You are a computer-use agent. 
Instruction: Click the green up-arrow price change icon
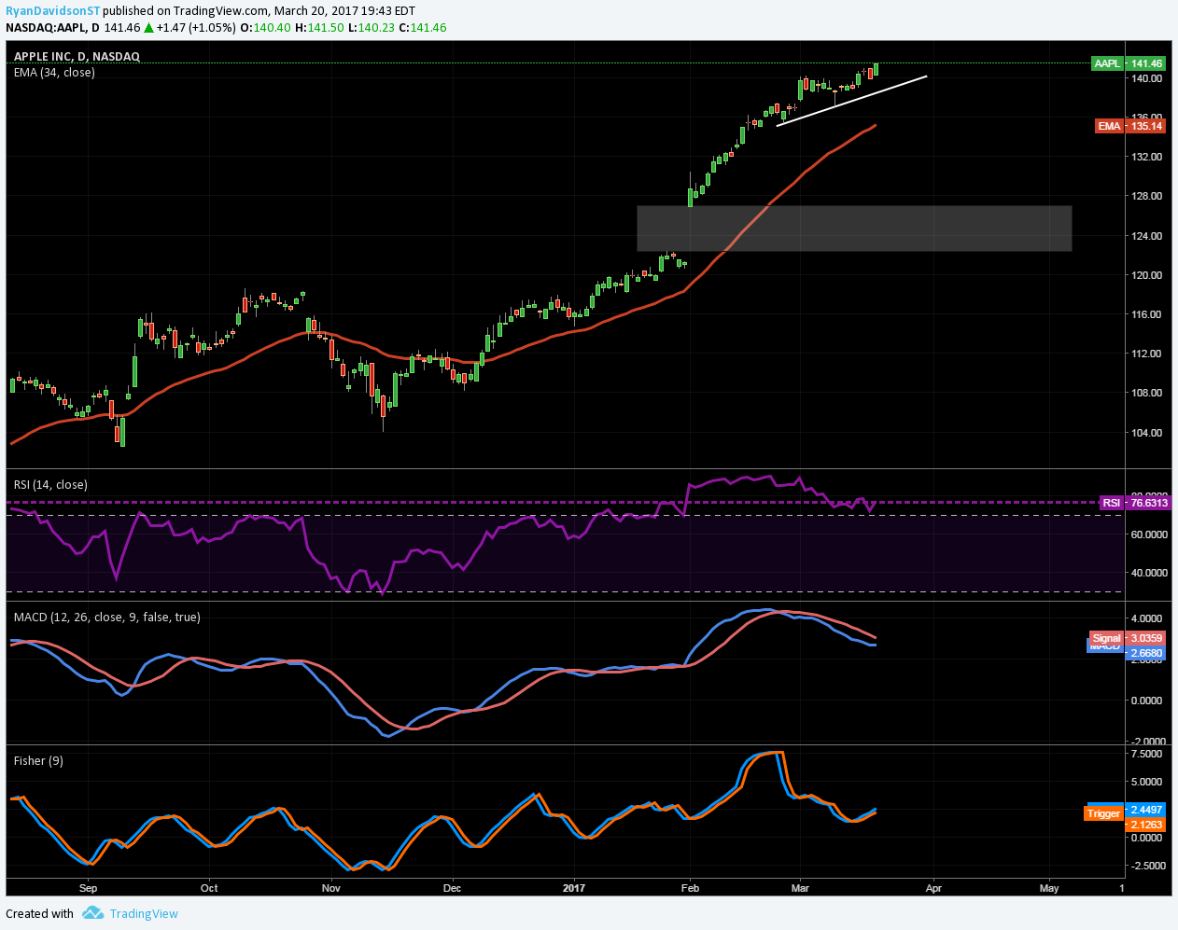pyautogui.click(x=148, y=28)
